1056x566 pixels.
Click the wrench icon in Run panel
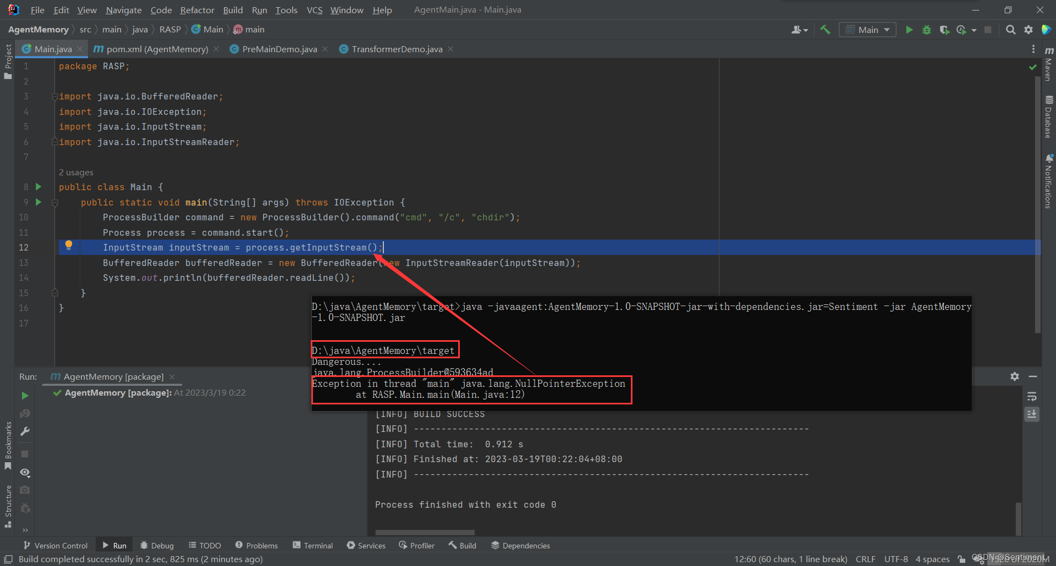pos(25,432)
